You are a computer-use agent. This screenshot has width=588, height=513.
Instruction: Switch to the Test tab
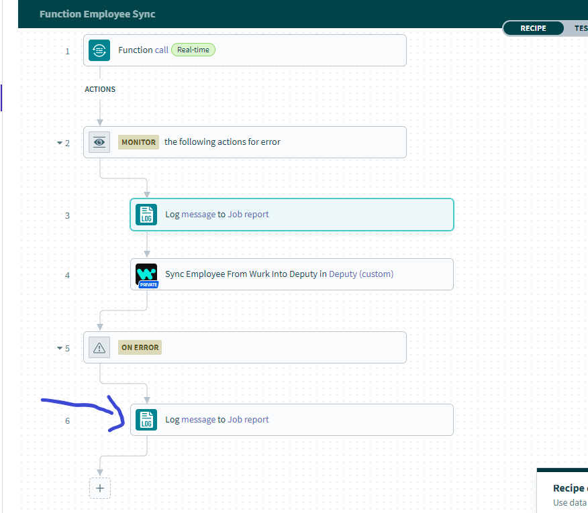580,28
